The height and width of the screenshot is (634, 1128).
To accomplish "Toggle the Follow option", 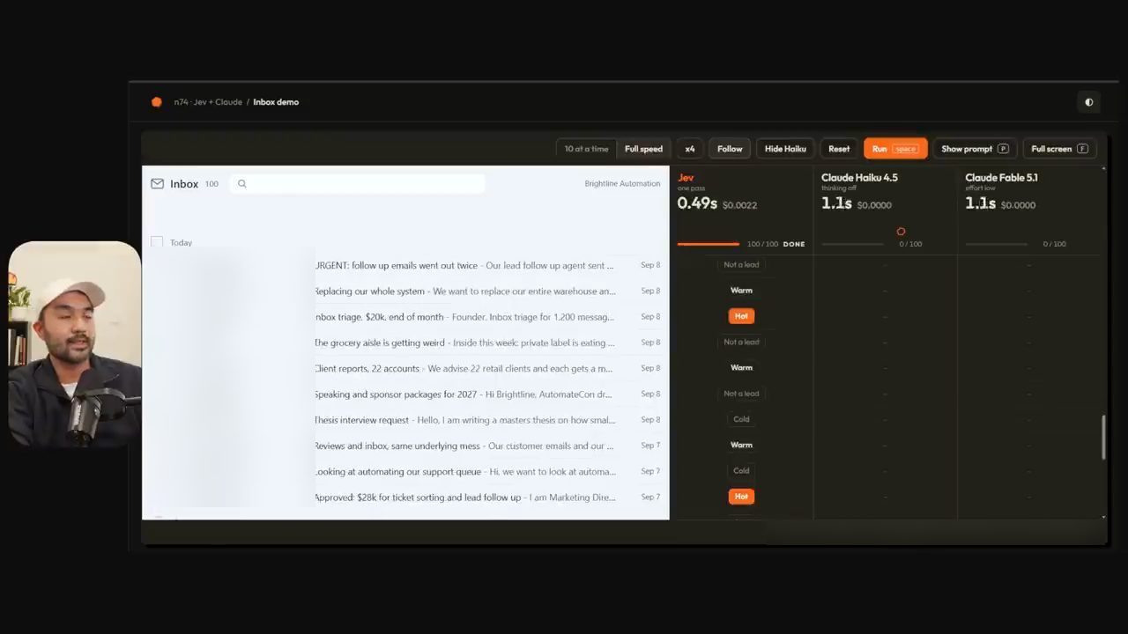I will coord(730,149).
